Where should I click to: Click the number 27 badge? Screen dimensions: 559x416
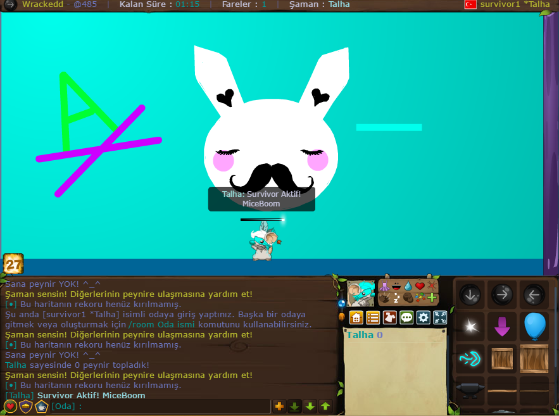[13, 264]
